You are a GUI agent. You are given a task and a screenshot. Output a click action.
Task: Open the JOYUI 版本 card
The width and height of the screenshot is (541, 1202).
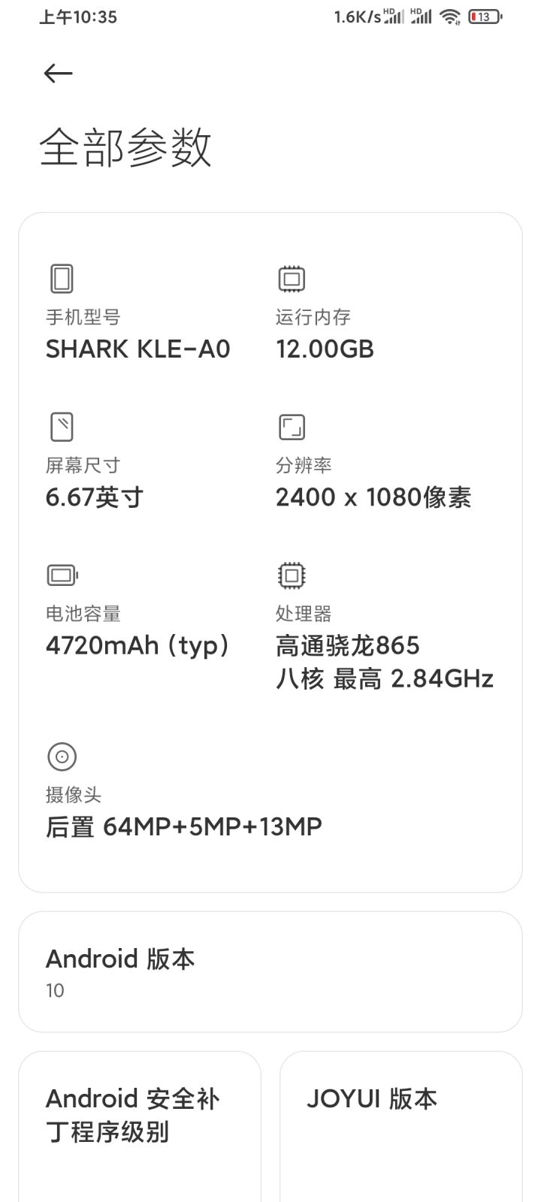pos(401,1119)
